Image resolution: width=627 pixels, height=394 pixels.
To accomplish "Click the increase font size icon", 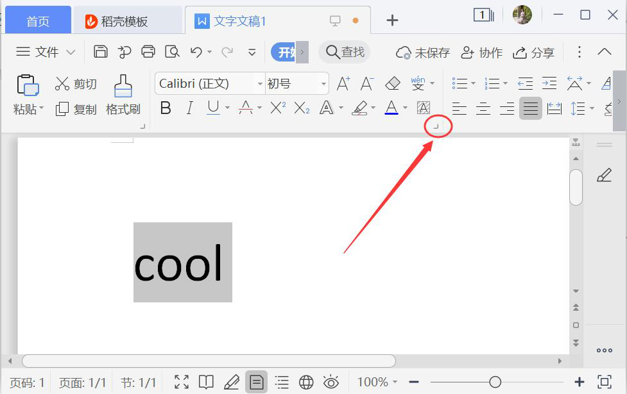I will tap(343, 83).
